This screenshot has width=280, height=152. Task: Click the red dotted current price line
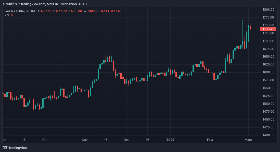pyautogui.click(x=128, y=29)
